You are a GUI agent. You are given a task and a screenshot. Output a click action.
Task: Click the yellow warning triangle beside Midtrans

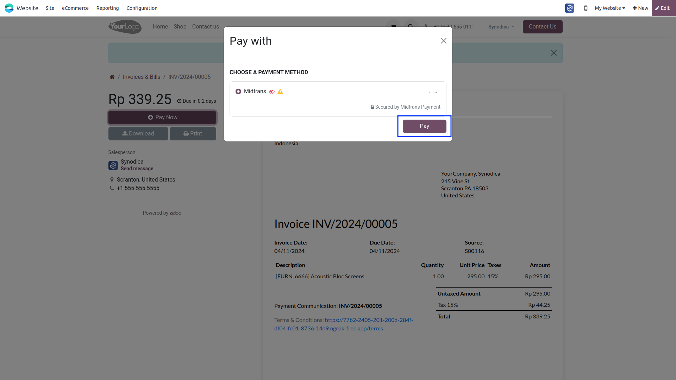tap(280, 91)
